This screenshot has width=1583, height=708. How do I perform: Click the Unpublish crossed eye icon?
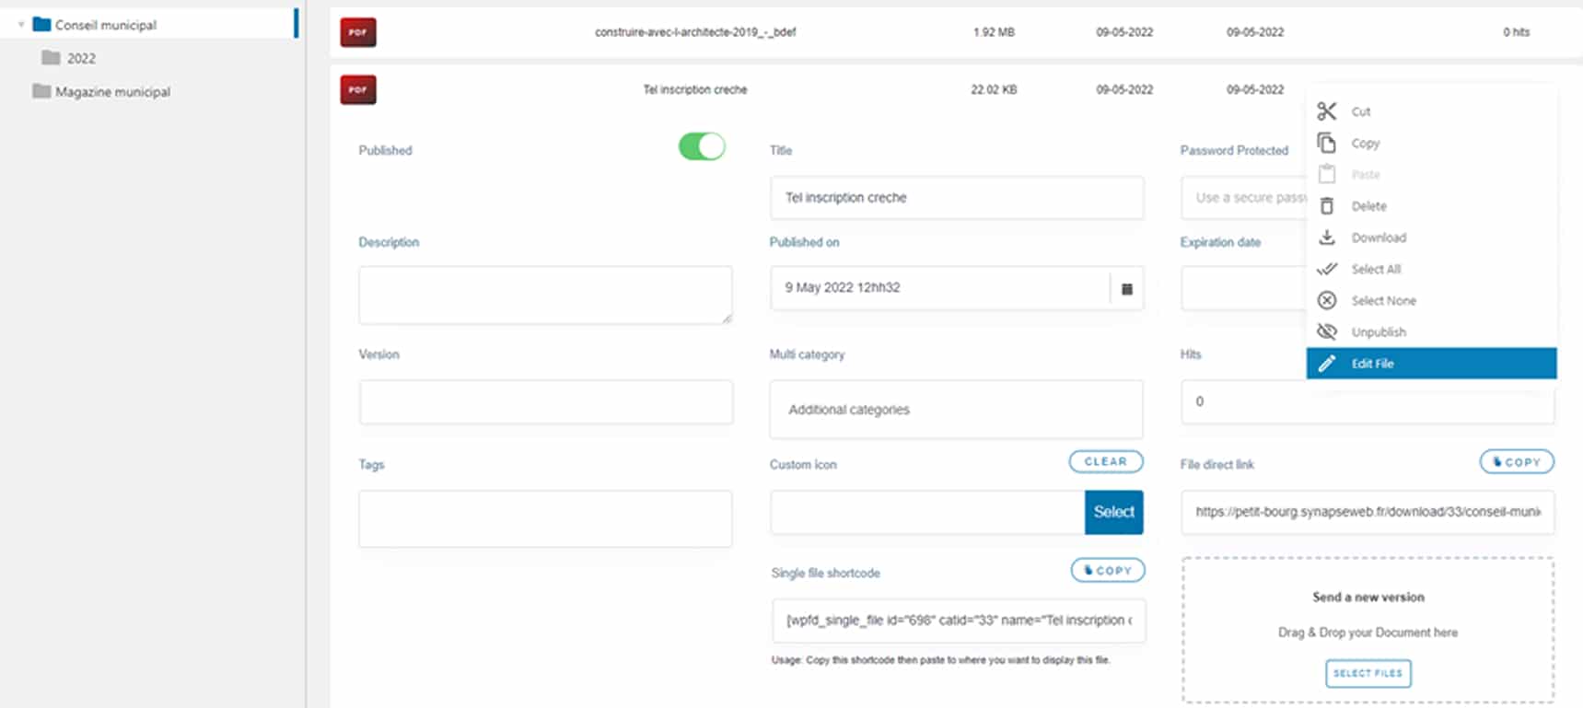click(x=1326, y=331)
